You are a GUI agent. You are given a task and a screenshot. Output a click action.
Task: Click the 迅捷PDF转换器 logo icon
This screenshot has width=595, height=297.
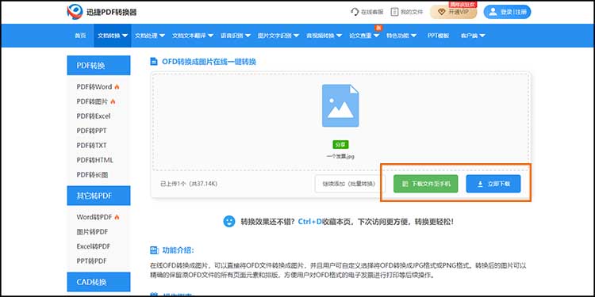tap(75, 12)
